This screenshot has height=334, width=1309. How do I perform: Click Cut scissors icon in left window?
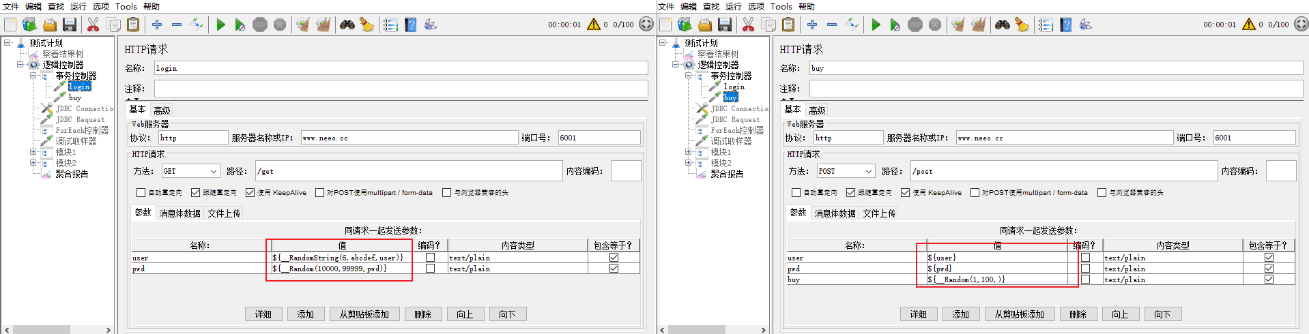(x=93, y=25)
